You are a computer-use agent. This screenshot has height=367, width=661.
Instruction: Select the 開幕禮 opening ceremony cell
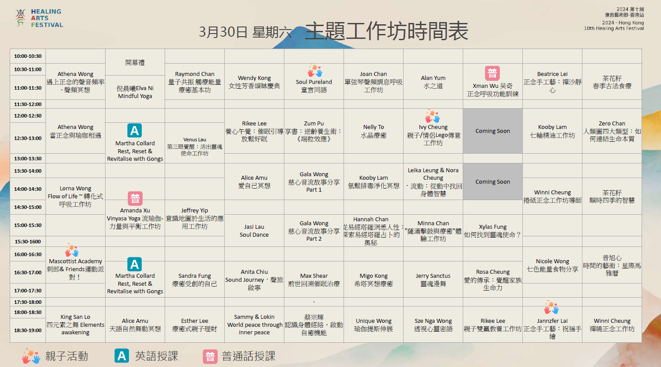click(135, 63)
